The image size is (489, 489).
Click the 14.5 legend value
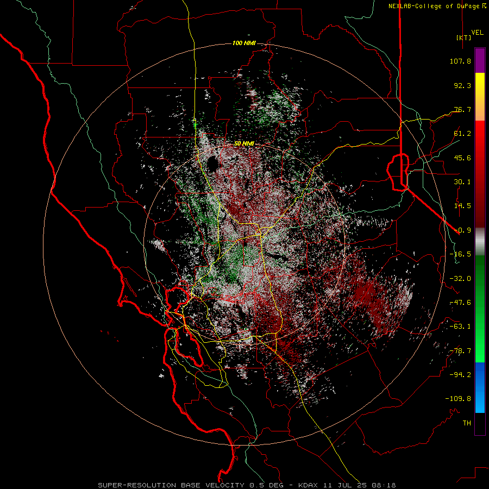pyautogui.click(x=462, y=206)
